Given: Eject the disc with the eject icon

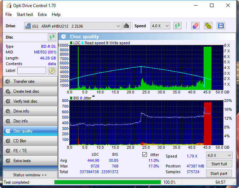Looking at the screenshot, I should (126, 26).
